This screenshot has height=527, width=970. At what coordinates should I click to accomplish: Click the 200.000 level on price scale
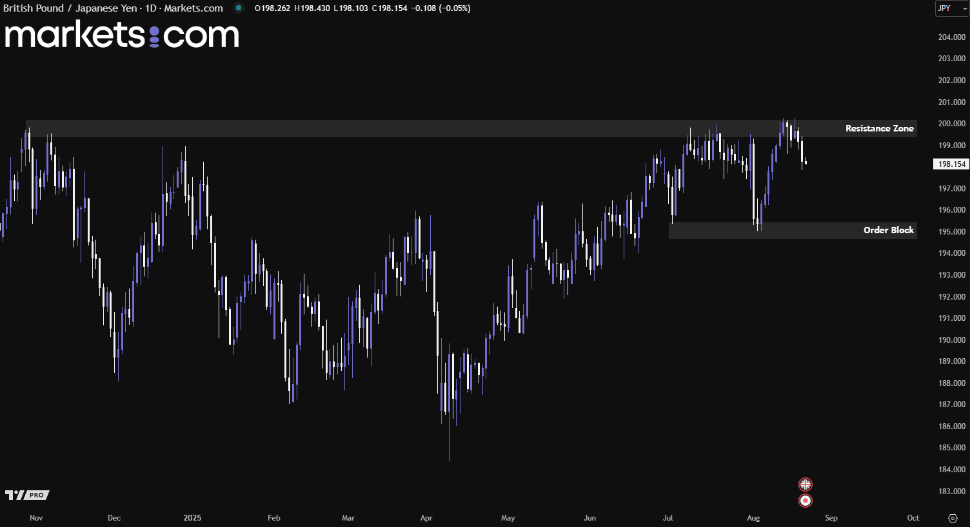pyautogui.click(x=951, y=124)
